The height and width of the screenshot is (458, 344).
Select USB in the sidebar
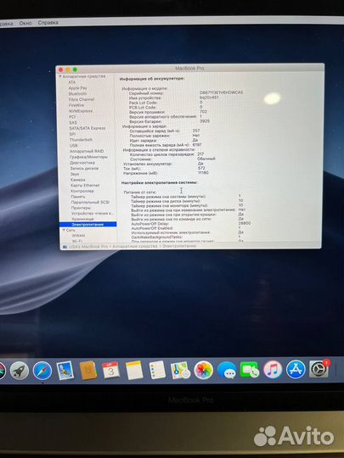(x=73, y=146)
